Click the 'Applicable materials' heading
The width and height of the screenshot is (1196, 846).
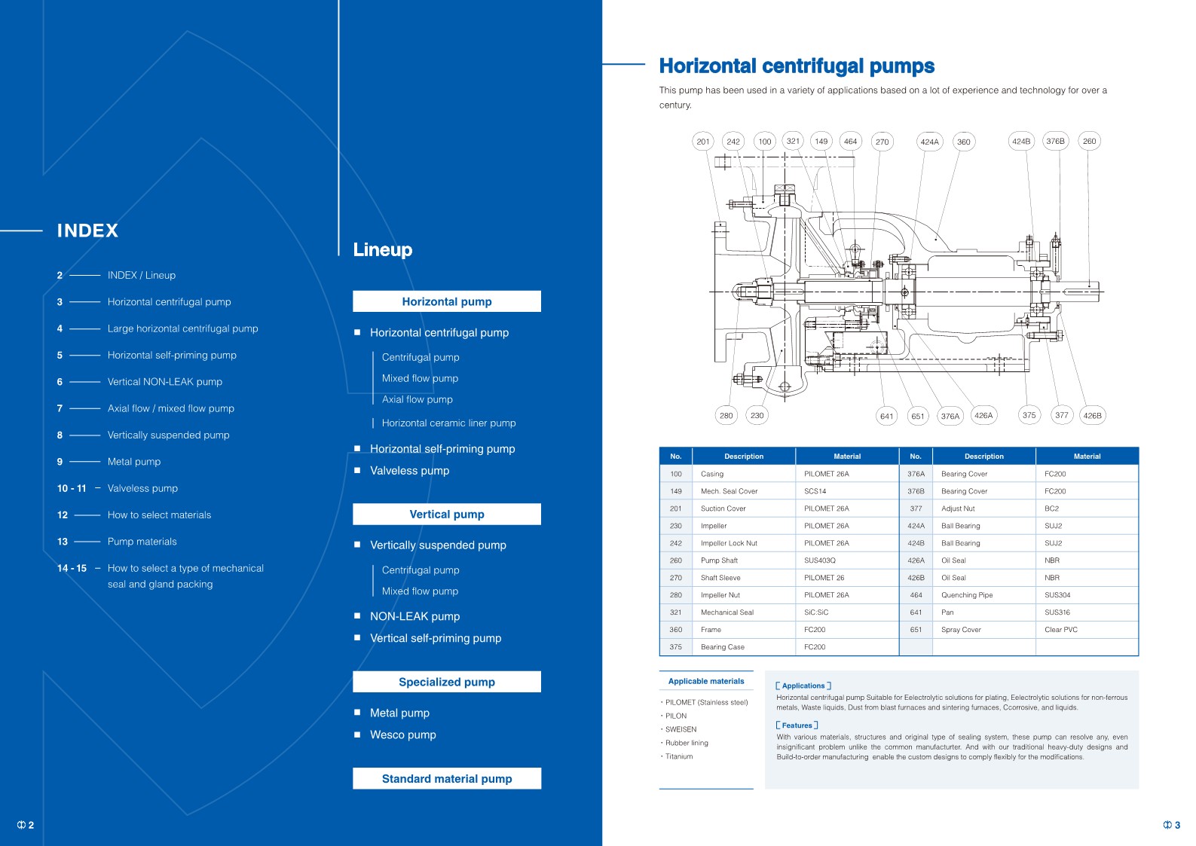[706, 681]
